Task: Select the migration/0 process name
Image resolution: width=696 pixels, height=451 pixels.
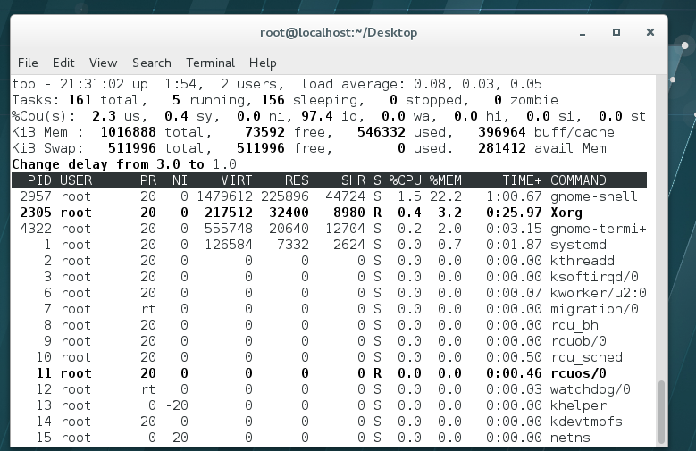Action: click(x=594, y=309)
